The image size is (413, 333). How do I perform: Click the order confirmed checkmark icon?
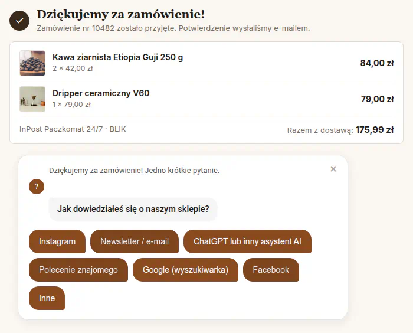pyautogui.click(x=19, y=21)
